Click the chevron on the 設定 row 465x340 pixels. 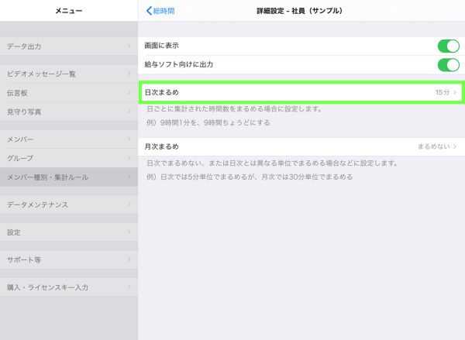[x=129, y=232]
